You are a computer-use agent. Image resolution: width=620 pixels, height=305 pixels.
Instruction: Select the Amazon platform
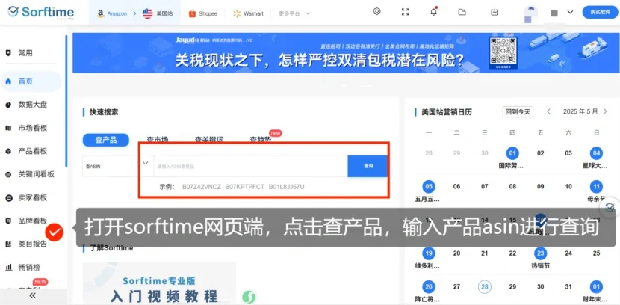[x=112, y=13]
